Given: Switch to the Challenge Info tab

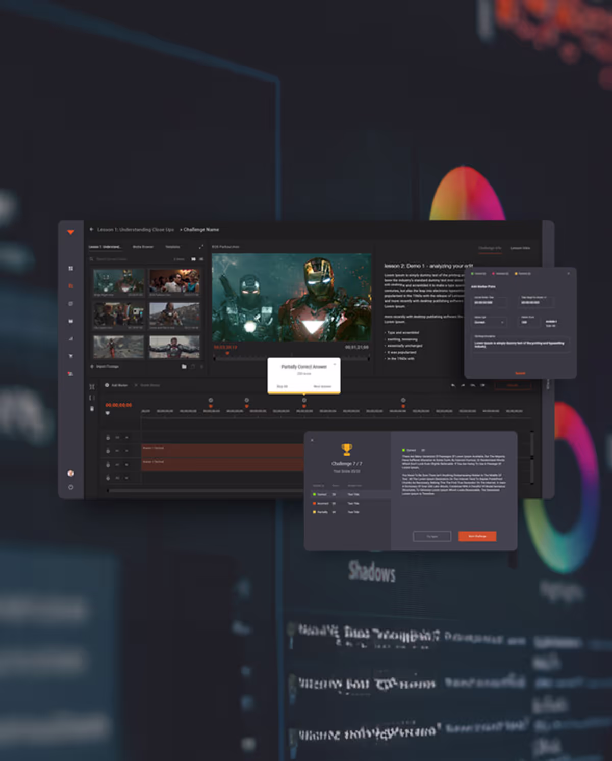Looking at the screenshot, I should coord(490,248).
